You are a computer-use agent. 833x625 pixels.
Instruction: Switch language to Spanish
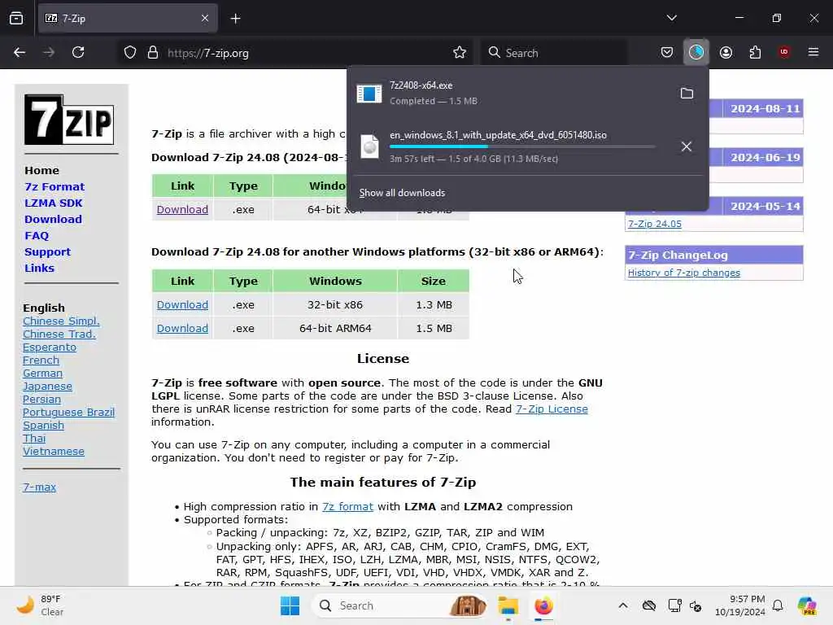tap(44, 425)
